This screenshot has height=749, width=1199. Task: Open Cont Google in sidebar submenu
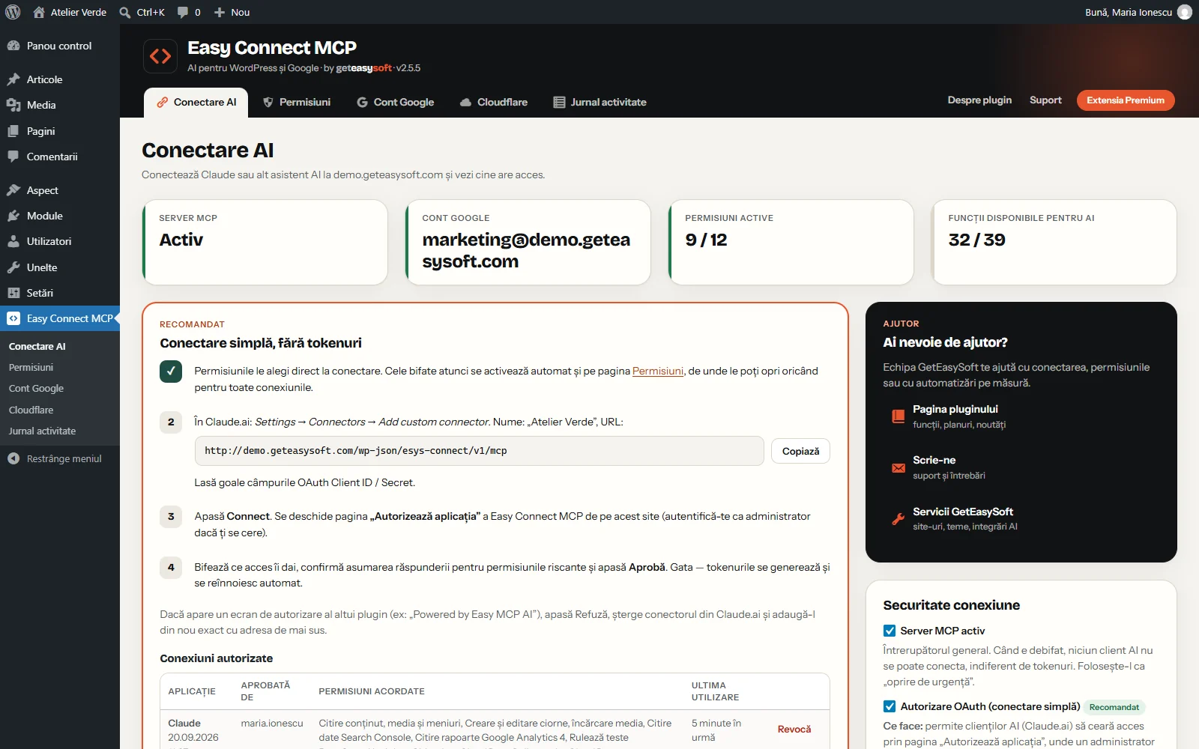coord(36,388)
